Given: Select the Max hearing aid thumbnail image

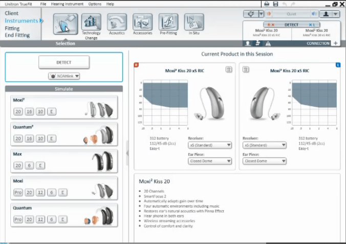Looking at the screenshot, I should pyautogui.click(x=103, y=161).
